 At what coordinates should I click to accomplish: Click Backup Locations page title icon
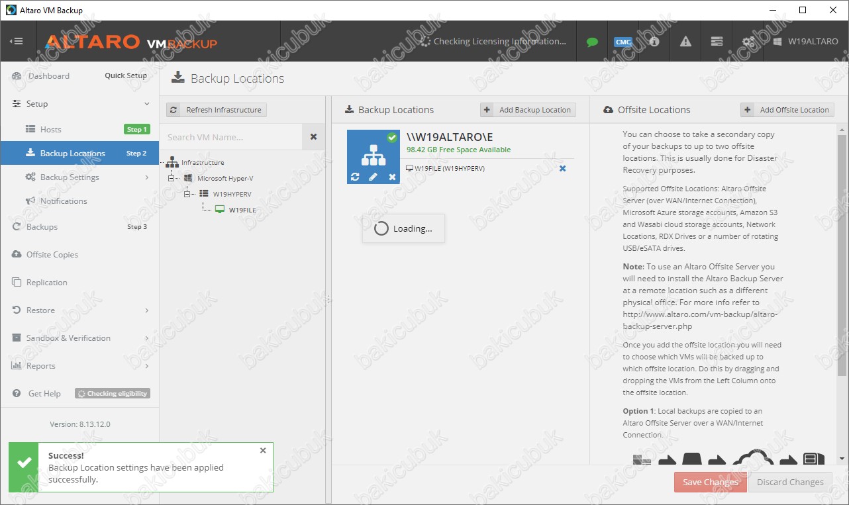click(177, 78)
